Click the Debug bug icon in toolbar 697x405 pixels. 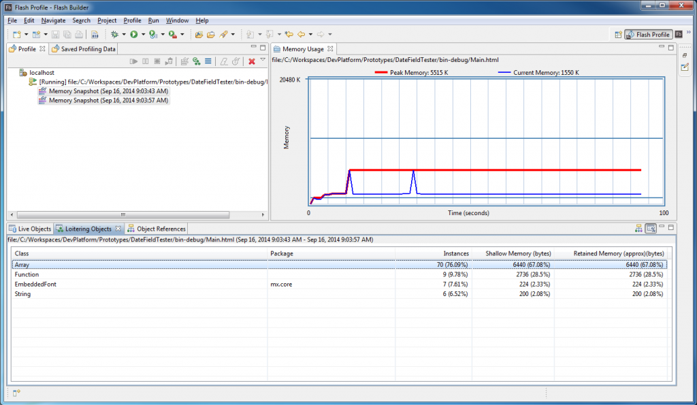pos(114,34)
